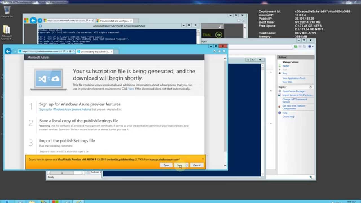Click the green TRIAL arrow button

point(219,35)
